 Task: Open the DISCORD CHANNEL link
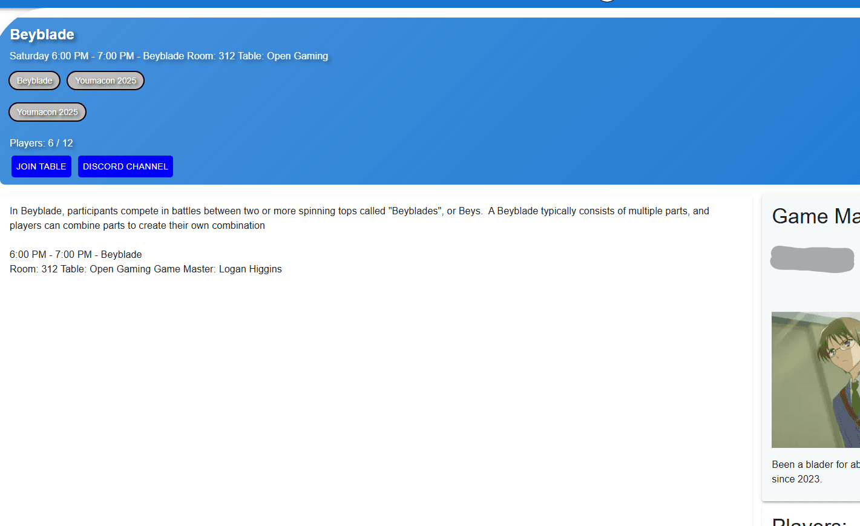coord(125,166)
